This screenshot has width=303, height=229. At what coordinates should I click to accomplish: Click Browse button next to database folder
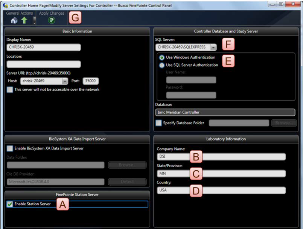pos(284,123)
